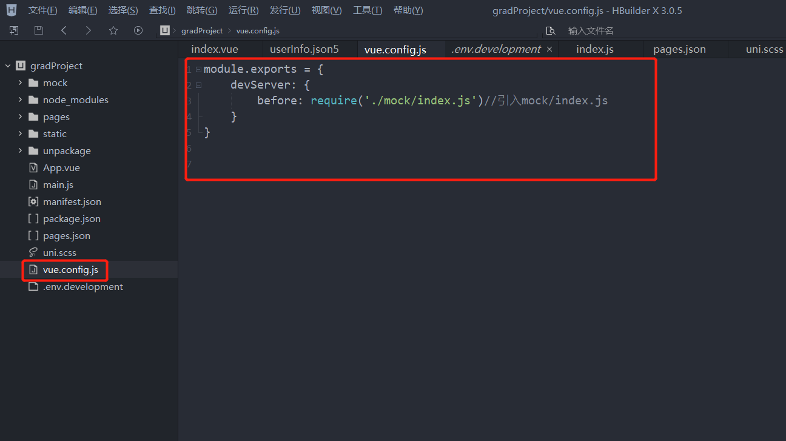Click the package.json bracket icon
This screenshot has height=441, width=786.
click(x=33, y=218)
